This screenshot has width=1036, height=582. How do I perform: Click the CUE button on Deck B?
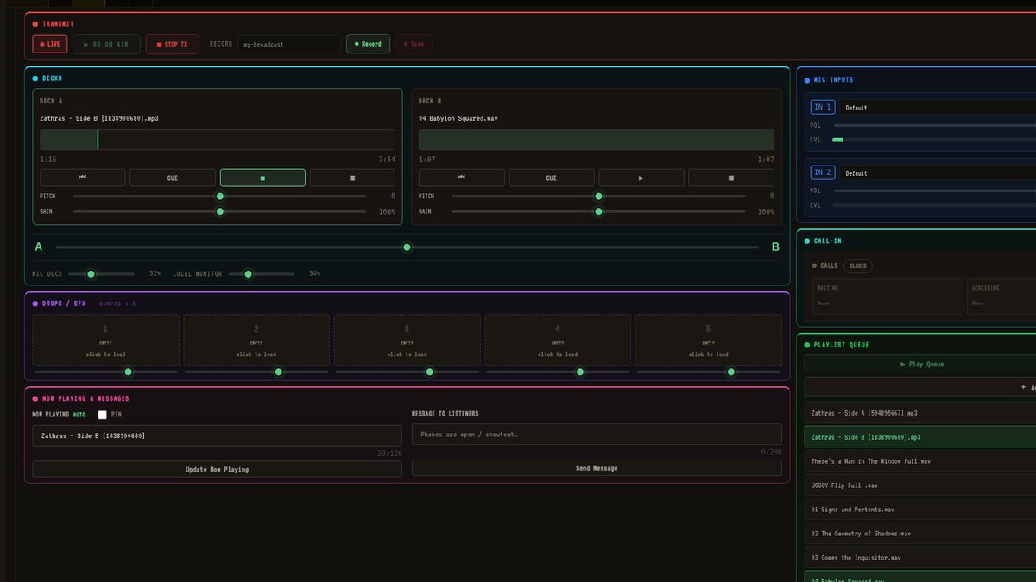click(552, 178)
